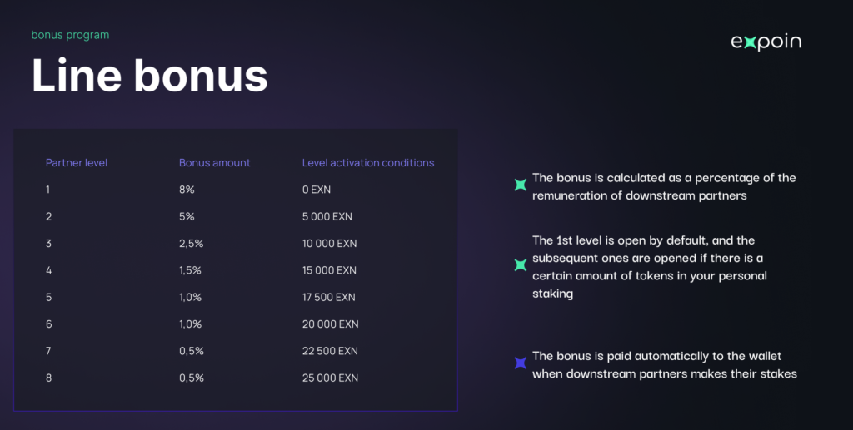Image resolution: width=853 pixels, height=430 pixels.
Task: Click the 0 EXN activation condition
Action: [316, 190]
